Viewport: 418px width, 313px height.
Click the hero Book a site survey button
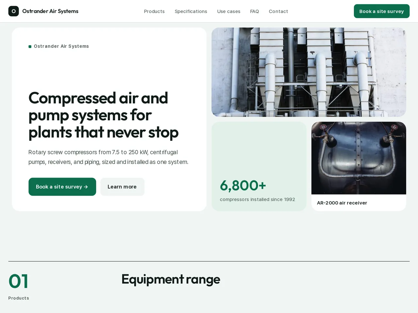point(62,186)
